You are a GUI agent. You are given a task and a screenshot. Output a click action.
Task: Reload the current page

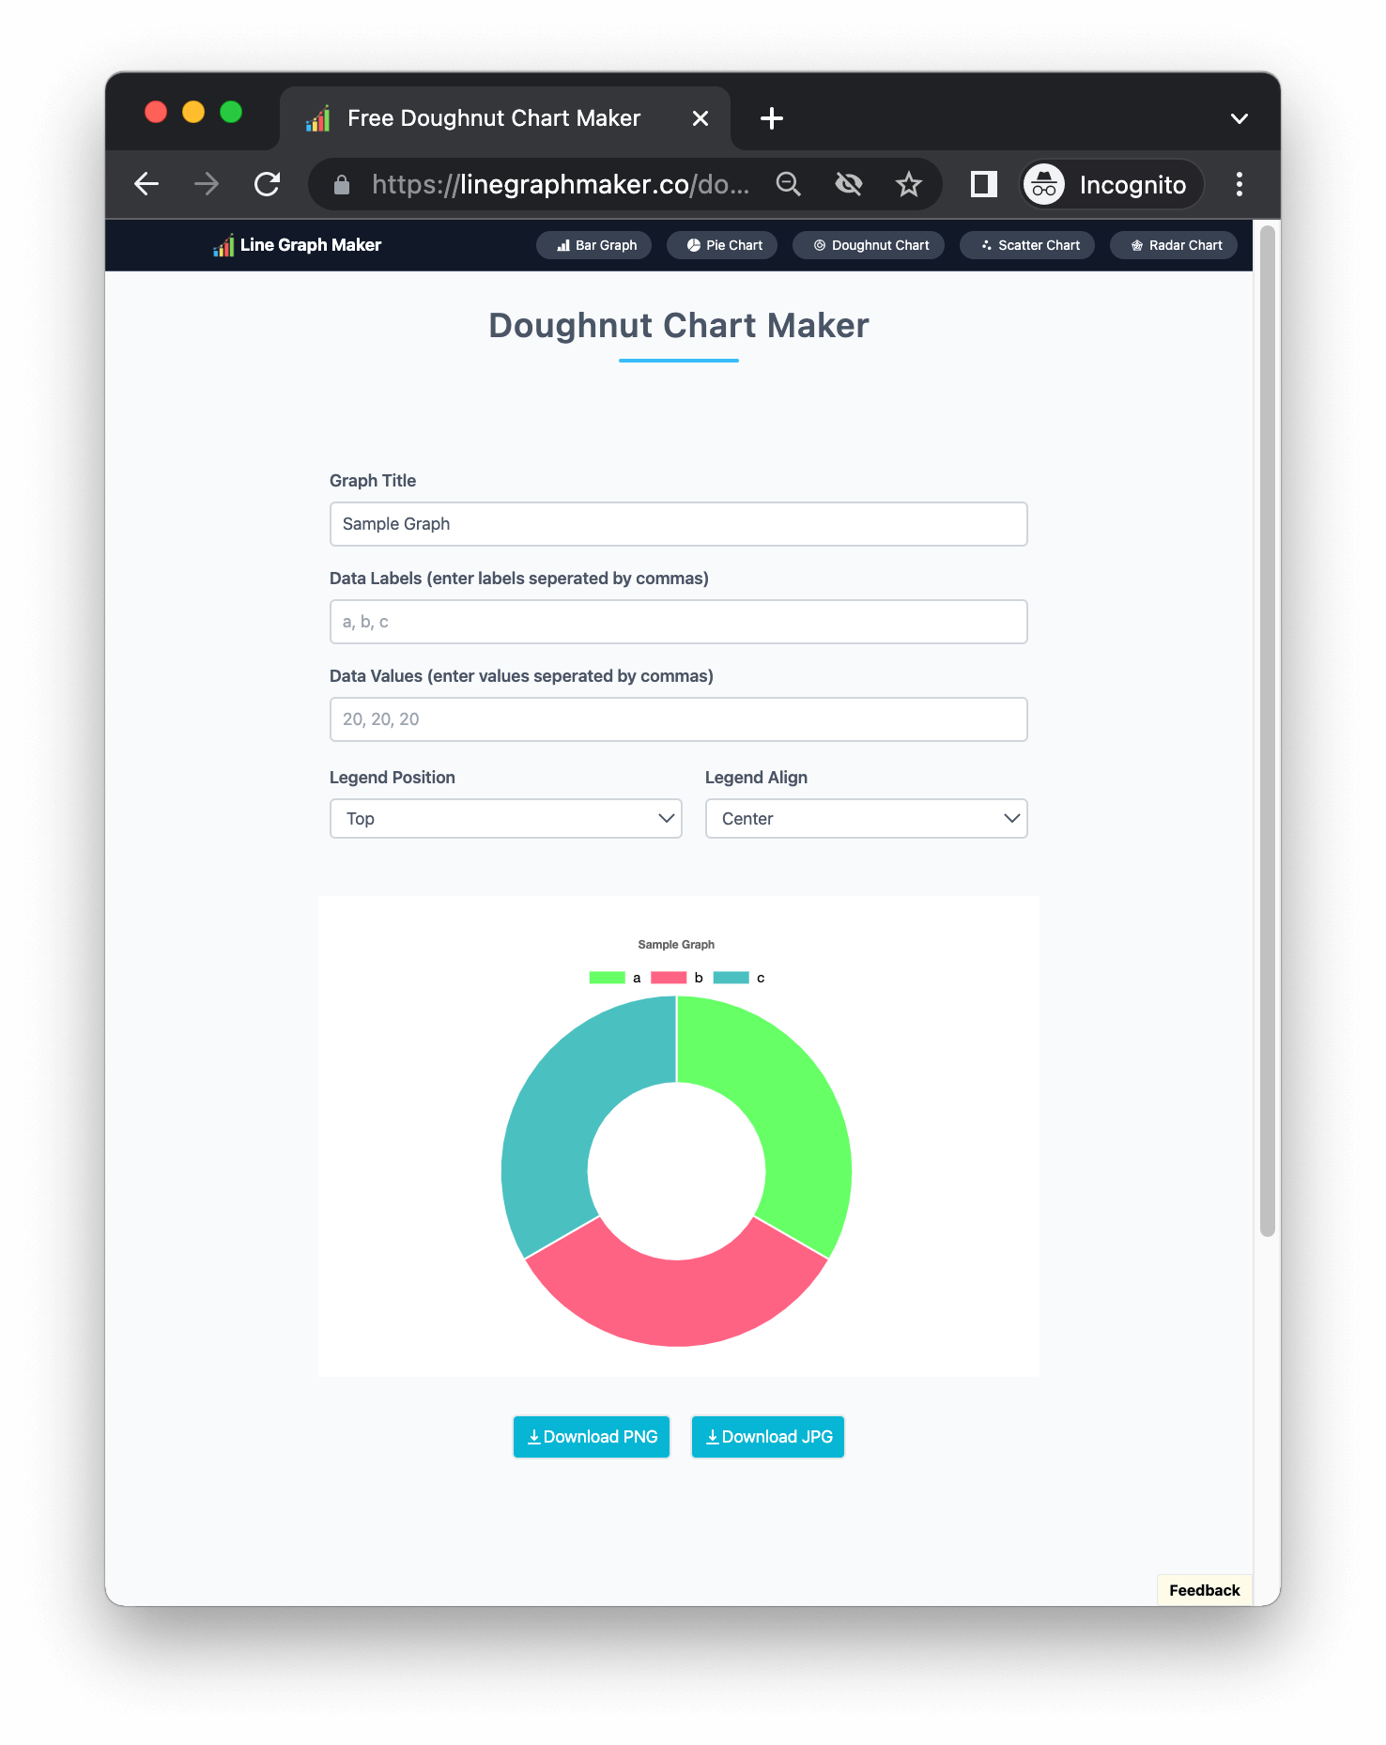pyautogui.click(x=268, y=184)
